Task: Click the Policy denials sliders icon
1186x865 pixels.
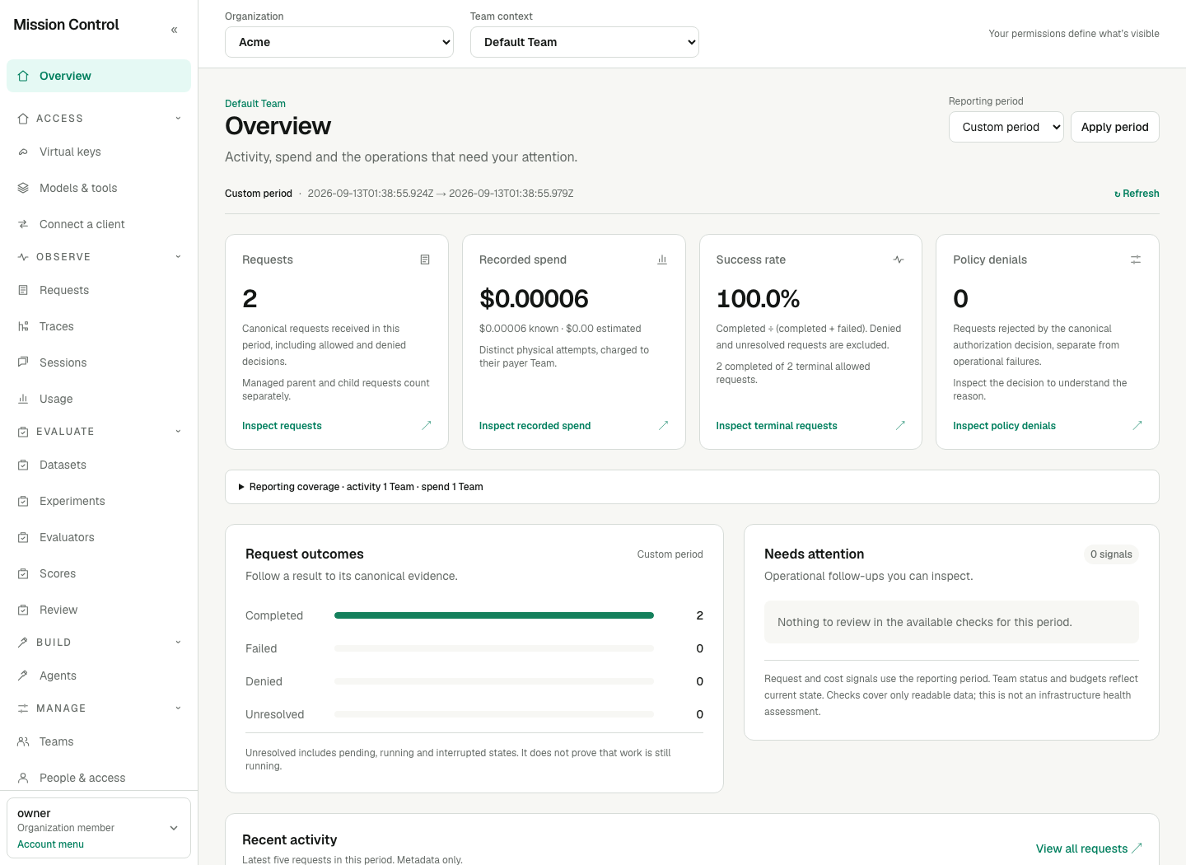Action: tap(1136, 259)
